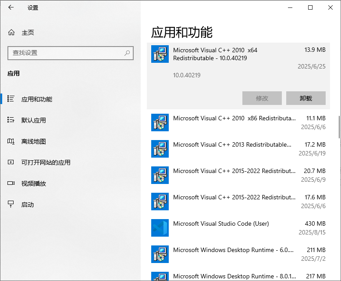Click the 应用和功能 list icon in sidebar

click(x=11, y=99)
